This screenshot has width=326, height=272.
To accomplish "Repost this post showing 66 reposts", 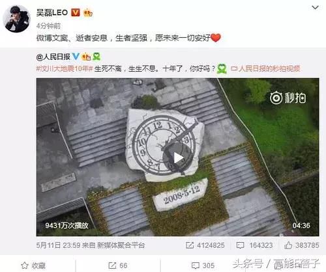I will [118, 265].
